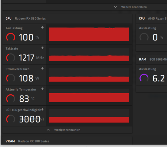Click the purple RAM Auslastung gauge
The width and height of the screenshot is (167, 147).
click(144, 78)
